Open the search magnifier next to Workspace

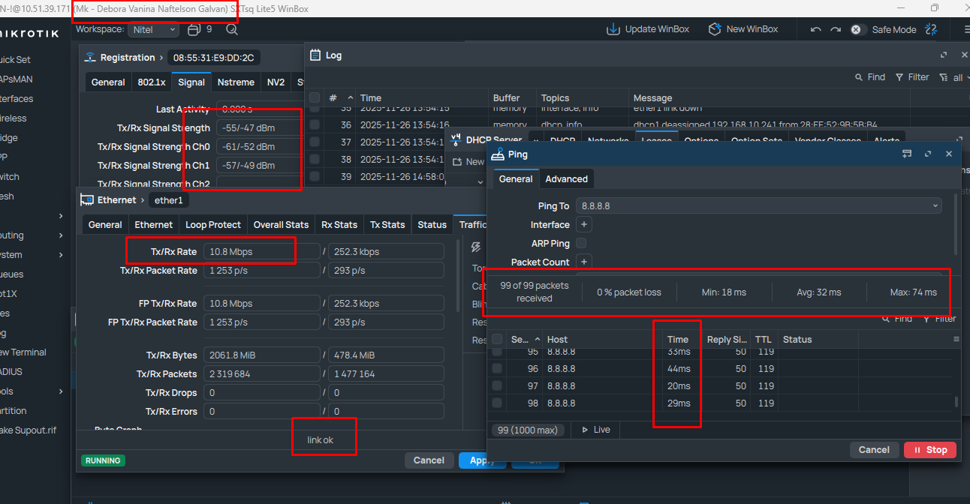tap(232, 30)
